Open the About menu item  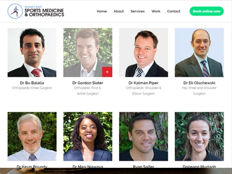pyautogui.click(x=119, y=11)
